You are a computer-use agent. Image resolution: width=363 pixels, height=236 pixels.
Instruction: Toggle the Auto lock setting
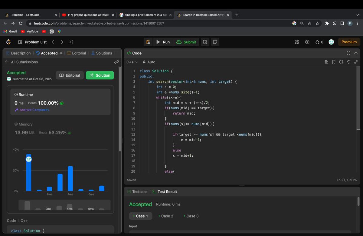[x=149, y=62]
